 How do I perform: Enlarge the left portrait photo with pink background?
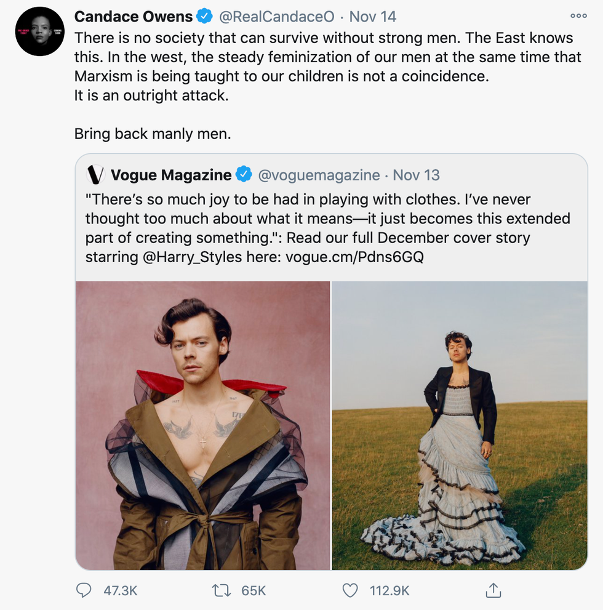click(203, 425)
